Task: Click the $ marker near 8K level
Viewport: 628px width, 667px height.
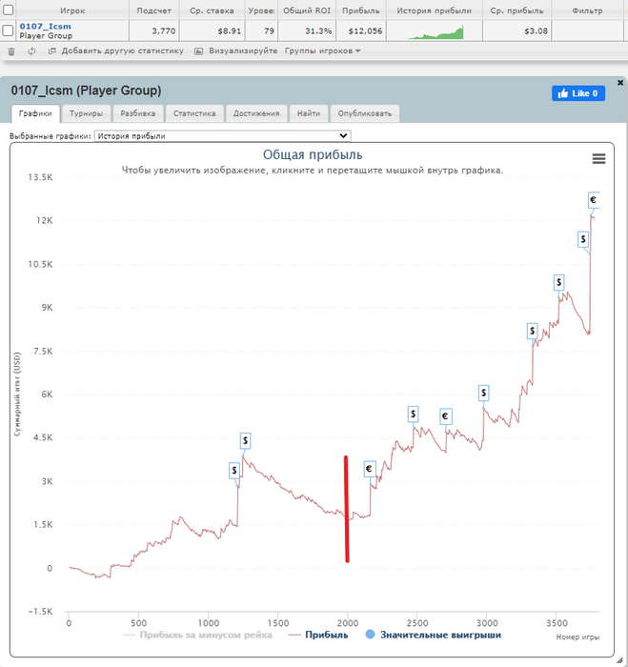Action: tap(532, 331)
